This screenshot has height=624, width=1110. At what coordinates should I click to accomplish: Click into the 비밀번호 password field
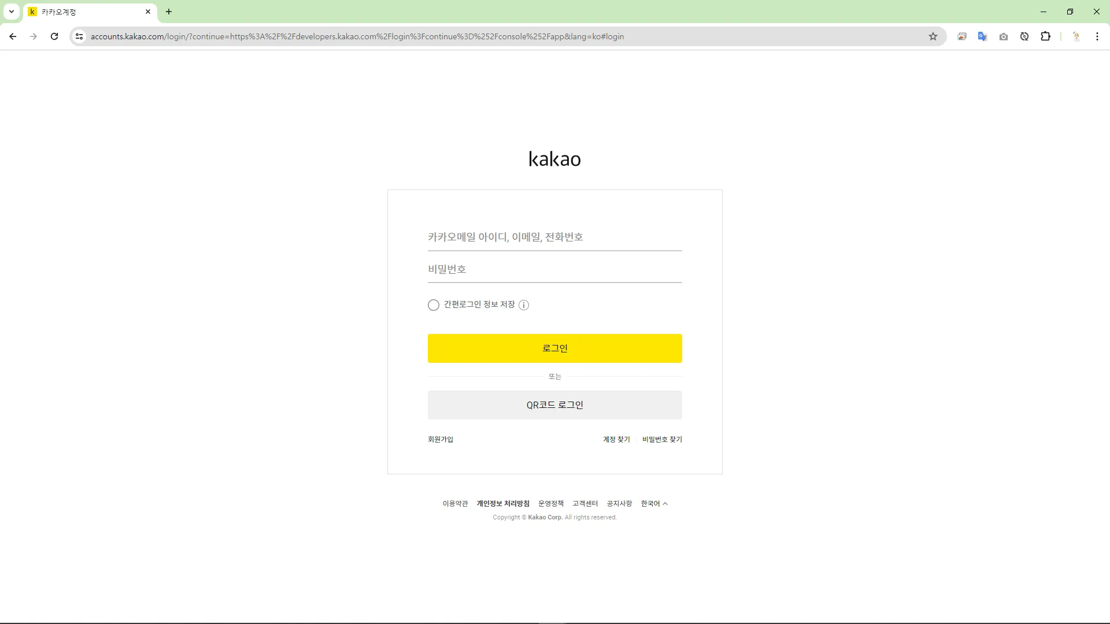[x=554, y=269]
